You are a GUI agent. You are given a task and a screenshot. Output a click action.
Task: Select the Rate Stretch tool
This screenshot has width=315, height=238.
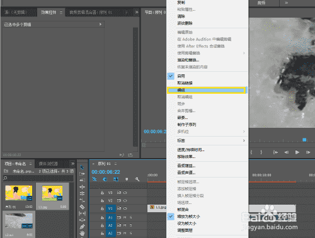click(x=82, y=200)
